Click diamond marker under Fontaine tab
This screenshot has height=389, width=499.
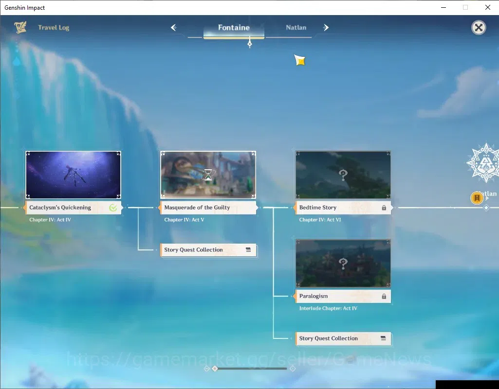[x=250, y=44]
